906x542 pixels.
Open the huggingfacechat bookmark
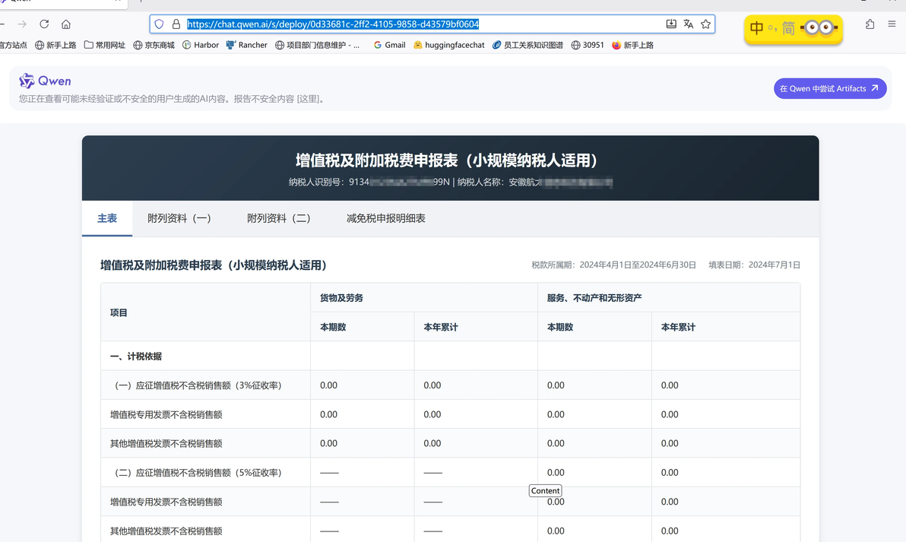click(x=449, y=45)
